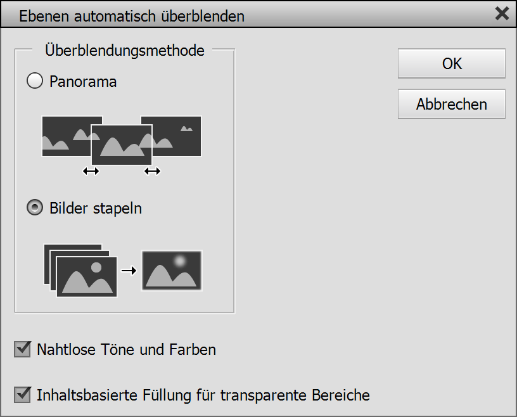Image resolution: width=517 pixels, height=417 pixels.
Task: Click the left double-headed arrow under panorama
Action: point(91,171)
